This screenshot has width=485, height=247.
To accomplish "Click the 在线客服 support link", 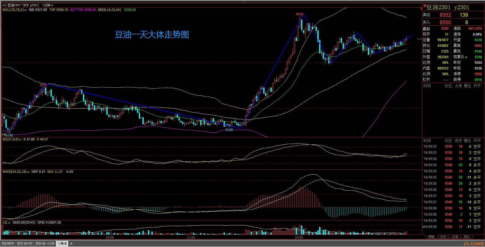I will pos(477,244).
